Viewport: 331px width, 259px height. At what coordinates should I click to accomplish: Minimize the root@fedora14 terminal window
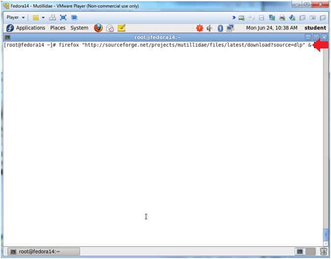(x=308, y=38)
